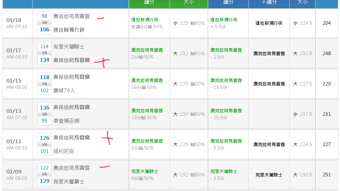
Task: Click 4分贏50% spread result
Action: pos(142,178)
